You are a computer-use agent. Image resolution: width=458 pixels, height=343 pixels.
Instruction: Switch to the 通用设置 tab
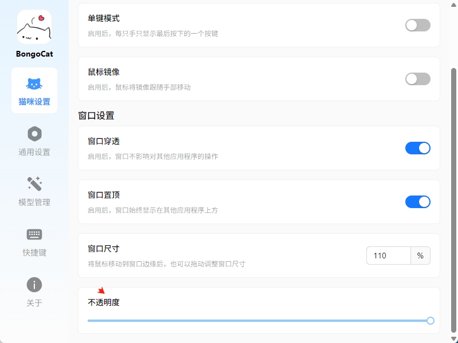coord(34,152)
